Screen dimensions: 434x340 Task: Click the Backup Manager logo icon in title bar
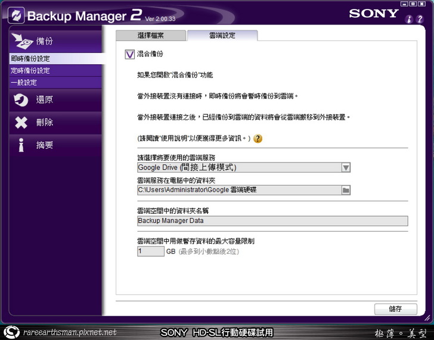click(14, 15)
